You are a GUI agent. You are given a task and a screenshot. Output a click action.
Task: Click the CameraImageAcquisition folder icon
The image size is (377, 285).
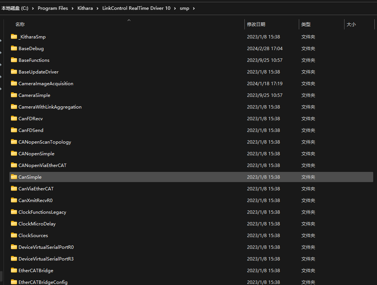coord(14,83)
